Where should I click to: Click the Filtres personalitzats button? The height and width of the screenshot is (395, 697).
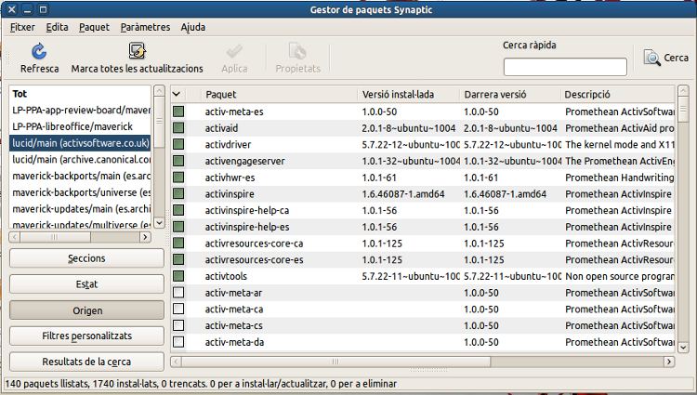point(86,336)
